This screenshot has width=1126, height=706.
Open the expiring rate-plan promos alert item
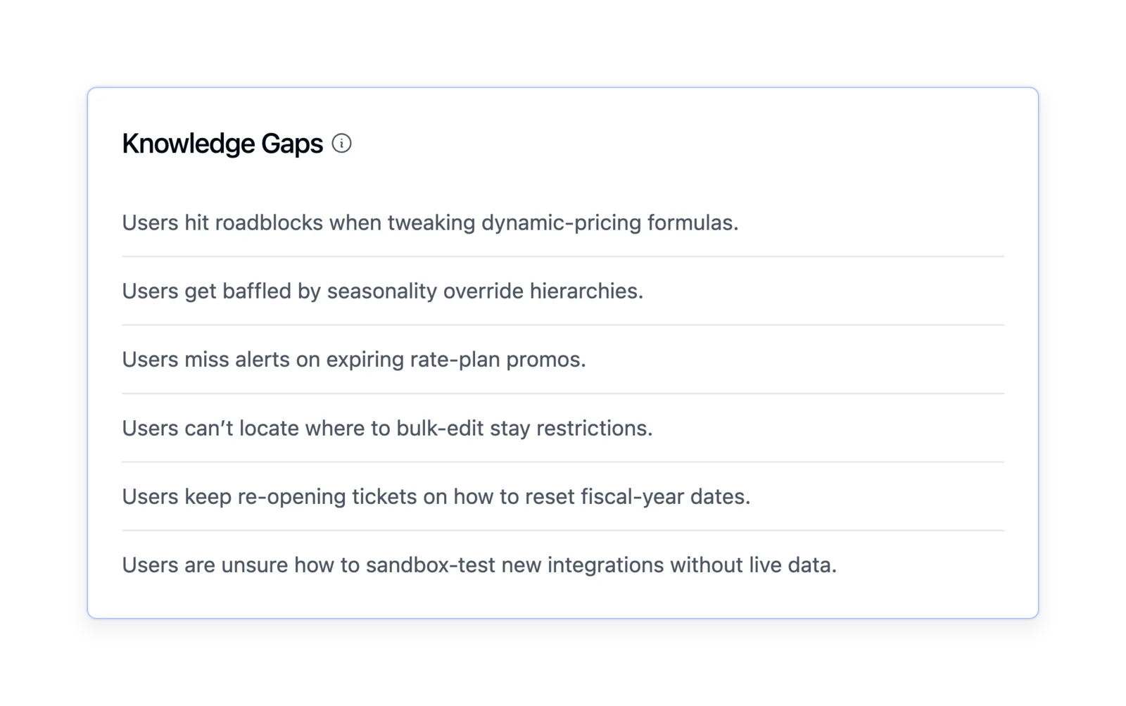tap(563, 359)
